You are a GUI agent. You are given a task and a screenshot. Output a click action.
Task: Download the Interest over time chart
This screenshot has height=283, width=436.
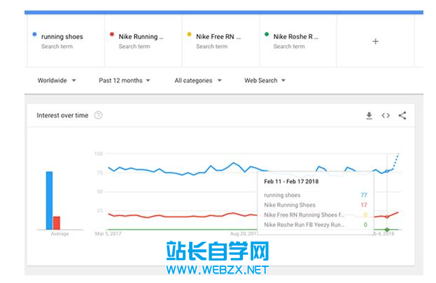click(369, 116)
